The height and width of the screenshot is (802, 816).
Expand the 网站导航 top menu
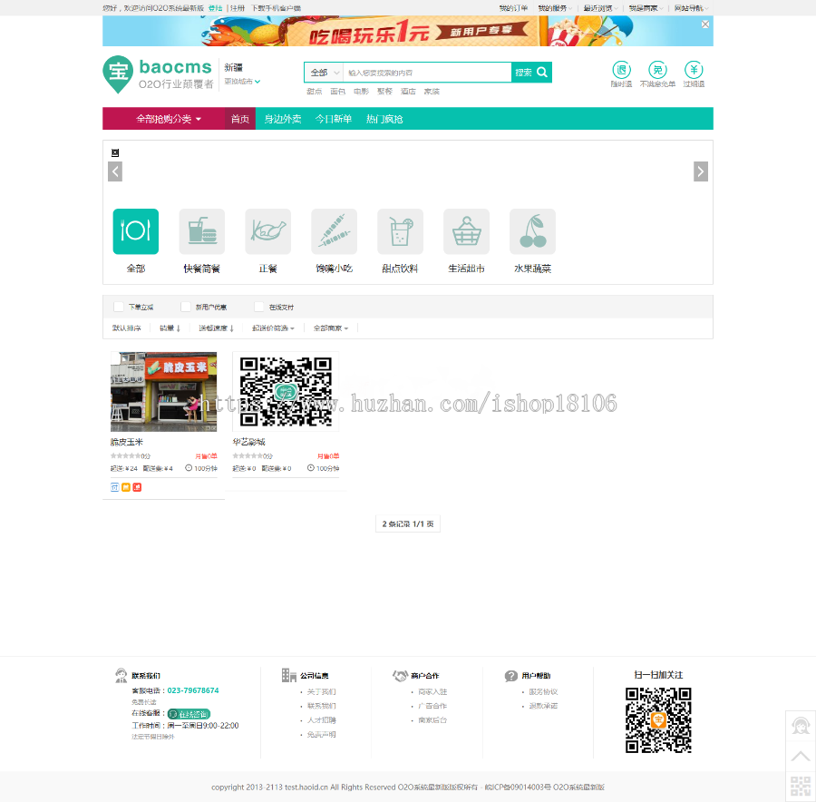[692, 8]
